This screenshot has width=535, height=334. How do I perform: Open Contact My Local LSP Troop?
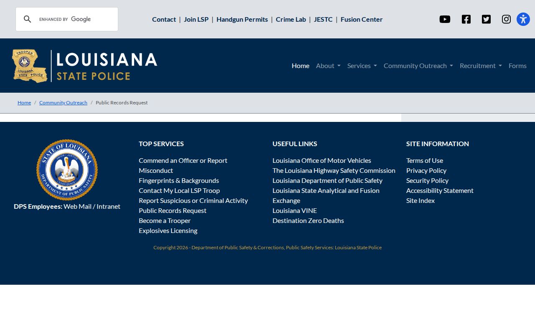[x=179, y=190]
